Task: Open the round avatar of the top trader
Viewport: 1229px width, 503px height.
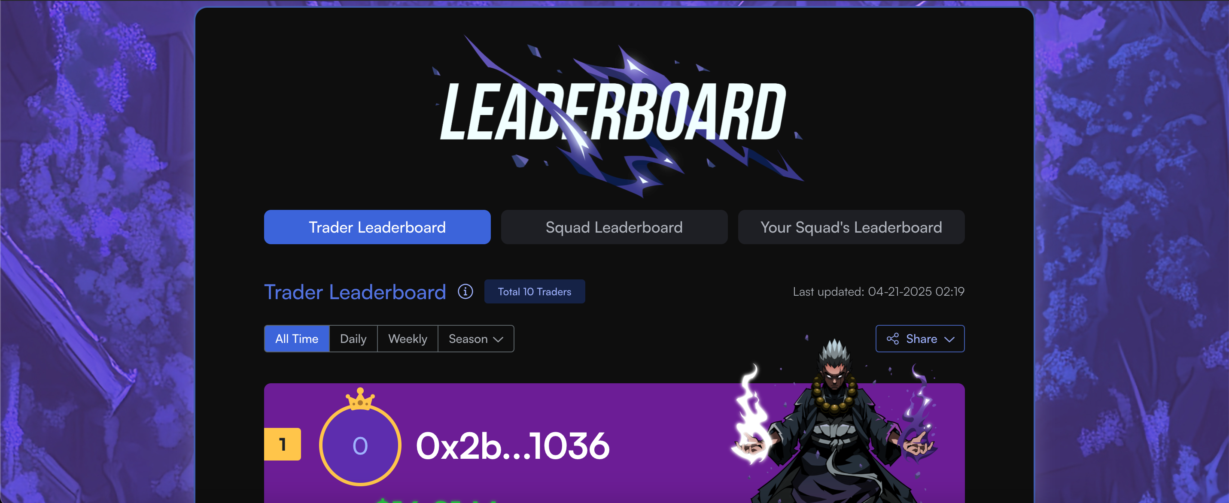Action: pyautogui.click(x=360, y=446)
